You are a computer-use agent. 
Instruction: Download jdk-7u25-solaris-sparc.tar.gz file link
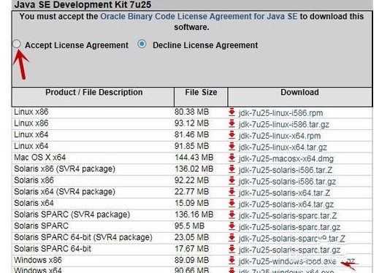pos(289,227)
